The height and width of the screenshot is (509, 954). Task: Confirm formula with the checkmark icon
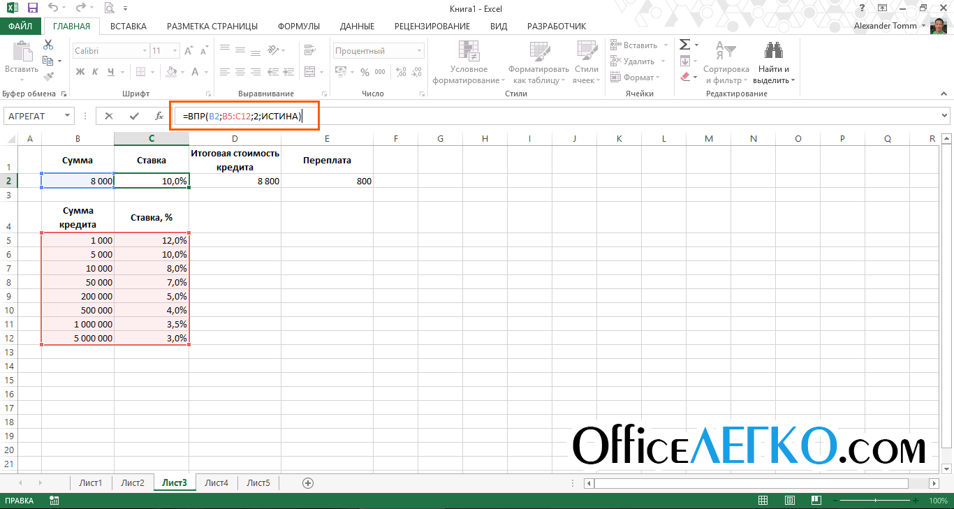pyautogui.click(x=134, y=116)
